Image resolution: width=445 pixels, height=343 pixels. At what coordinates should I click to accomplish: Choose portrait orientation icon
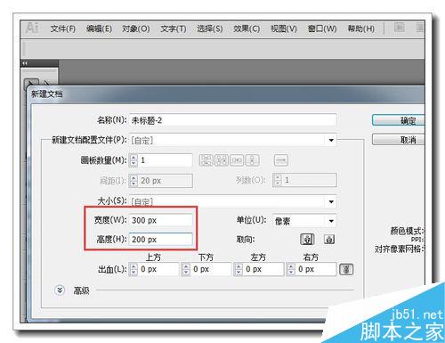point(307,239)
